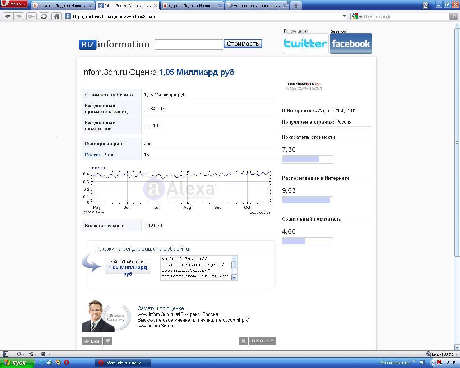
Task: Click inside the badge HTML code textarea
Action: pyautogui.click(x=196, y=268)
